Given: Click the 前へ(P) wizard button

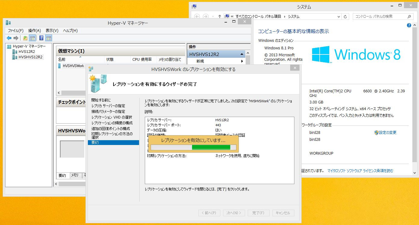Looking at the screenshot, I should 209,213.
